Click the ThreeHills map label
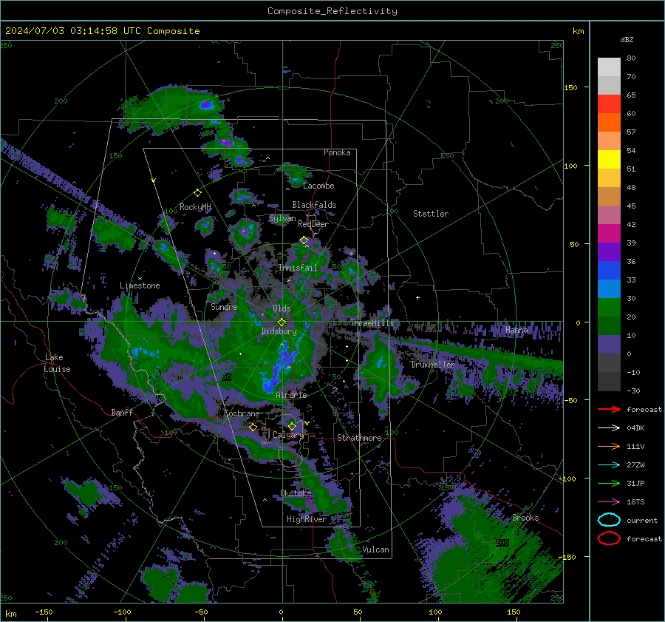The width and height of the screenshot is (665, 622). click(372, 323)
